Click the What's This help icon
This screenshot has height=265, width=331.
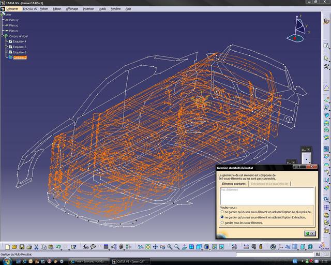pyautogui.click(x=73, y=247)
